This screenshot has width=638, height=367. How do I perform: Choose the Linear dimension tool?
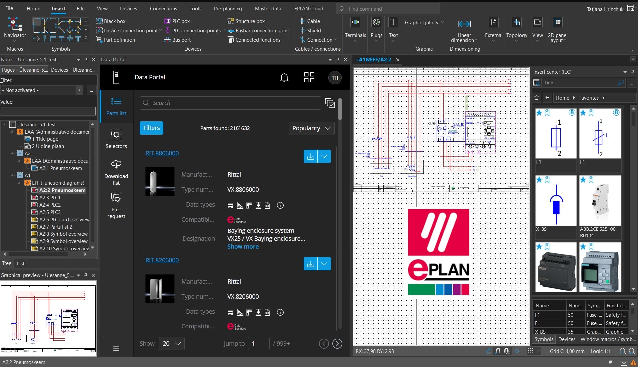click(464, 31)
